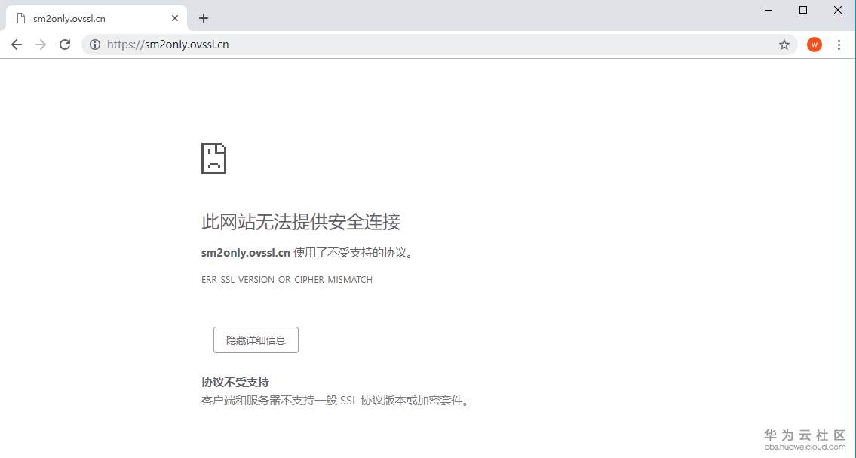Click the sad page error icon
This screenshot has width=856, height=458.
pyautogui.click(x=213, y=158)
